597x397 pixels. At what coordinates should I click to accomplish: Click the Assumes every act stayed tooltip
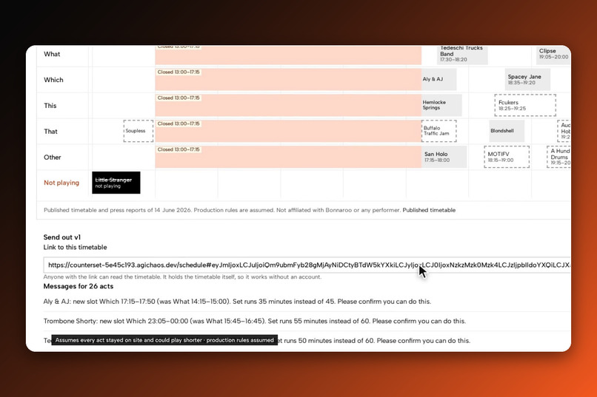point(164,340)
